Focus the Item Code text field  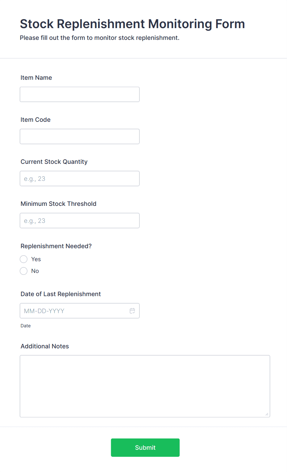click(80, 136)
